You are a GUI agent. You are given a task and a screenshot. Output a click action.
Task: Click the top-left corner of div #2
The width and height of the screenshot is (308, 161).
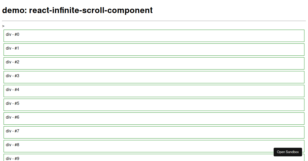[4, 58]
